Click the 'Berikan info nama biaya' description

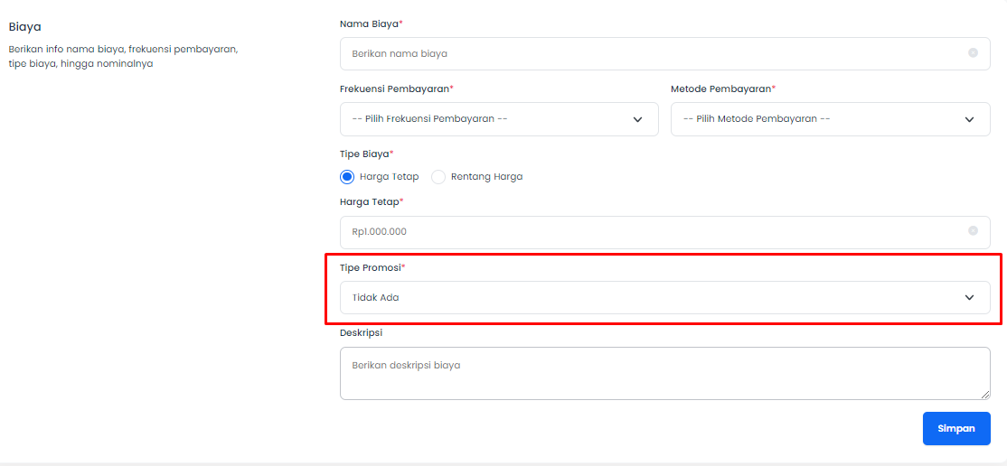point(123,57)
